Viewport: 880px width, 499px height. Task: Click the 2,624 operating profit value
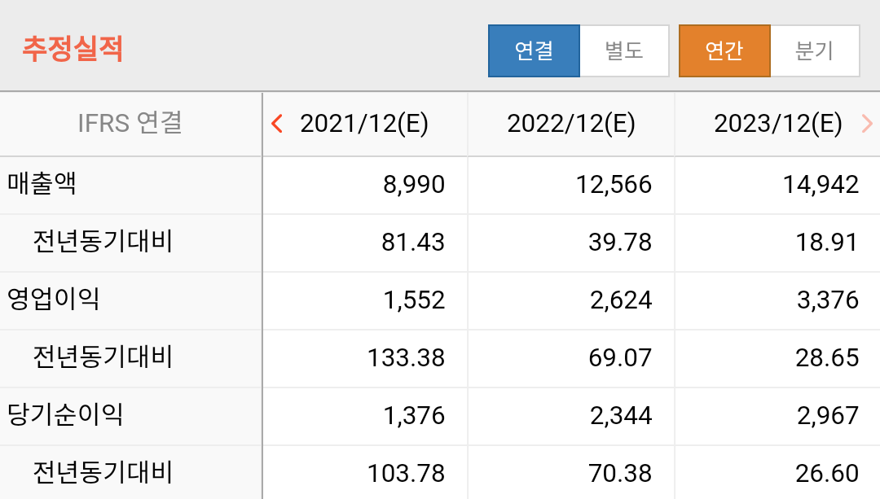[x=621, y=300]
